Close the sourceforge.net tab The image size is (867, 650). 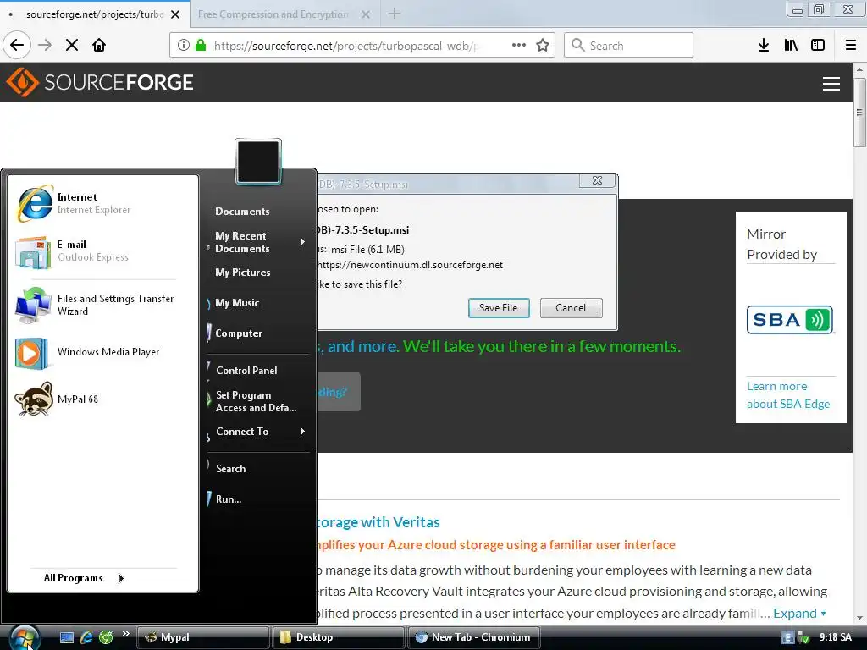click(x=175, y=14)
